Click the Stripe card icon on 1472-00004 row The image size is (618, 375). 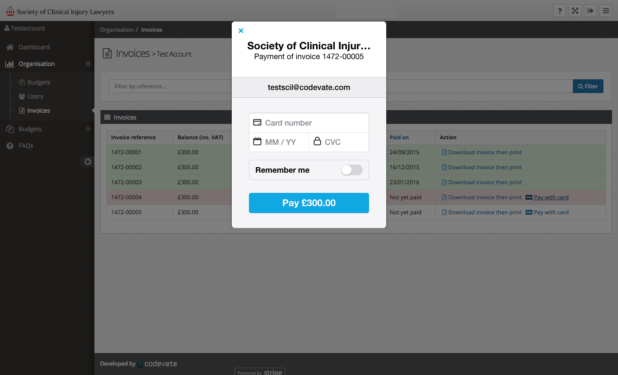pyautogui.click(x=529, y=198)
